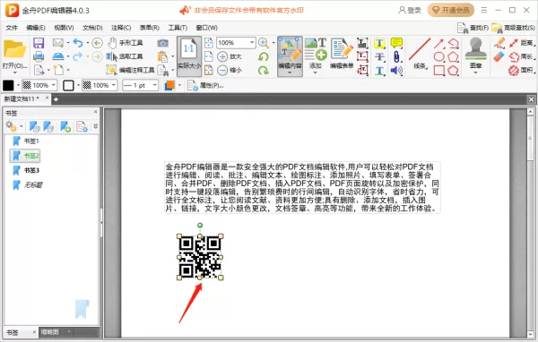This screenshot has height=342, width=538.
Task: Go to the previous view
Action: tap(98, 43)
